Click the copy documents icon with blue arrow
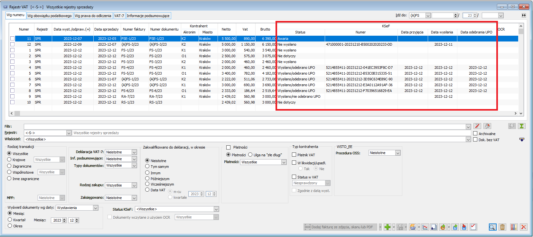This screenshot has height=237, width=533. tap(434, 227)
